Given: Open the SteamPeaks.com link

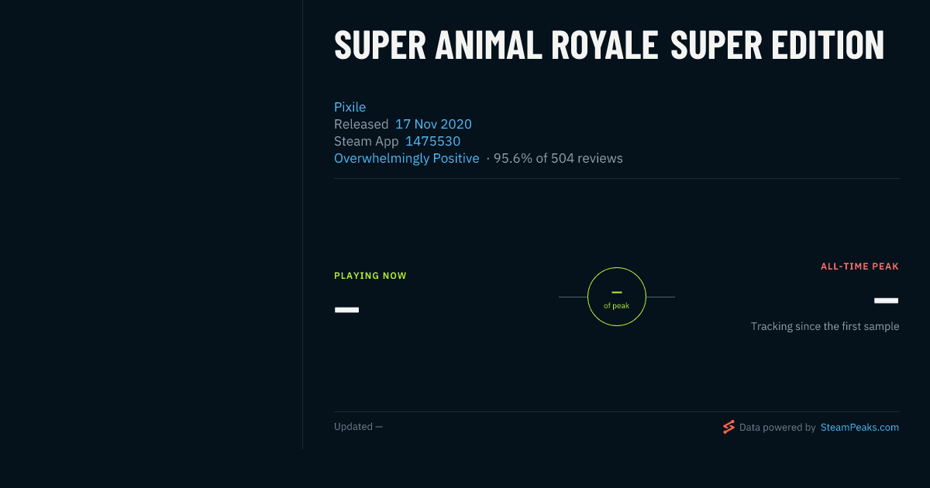Looking at the screenshot, I should click(859, 427).
